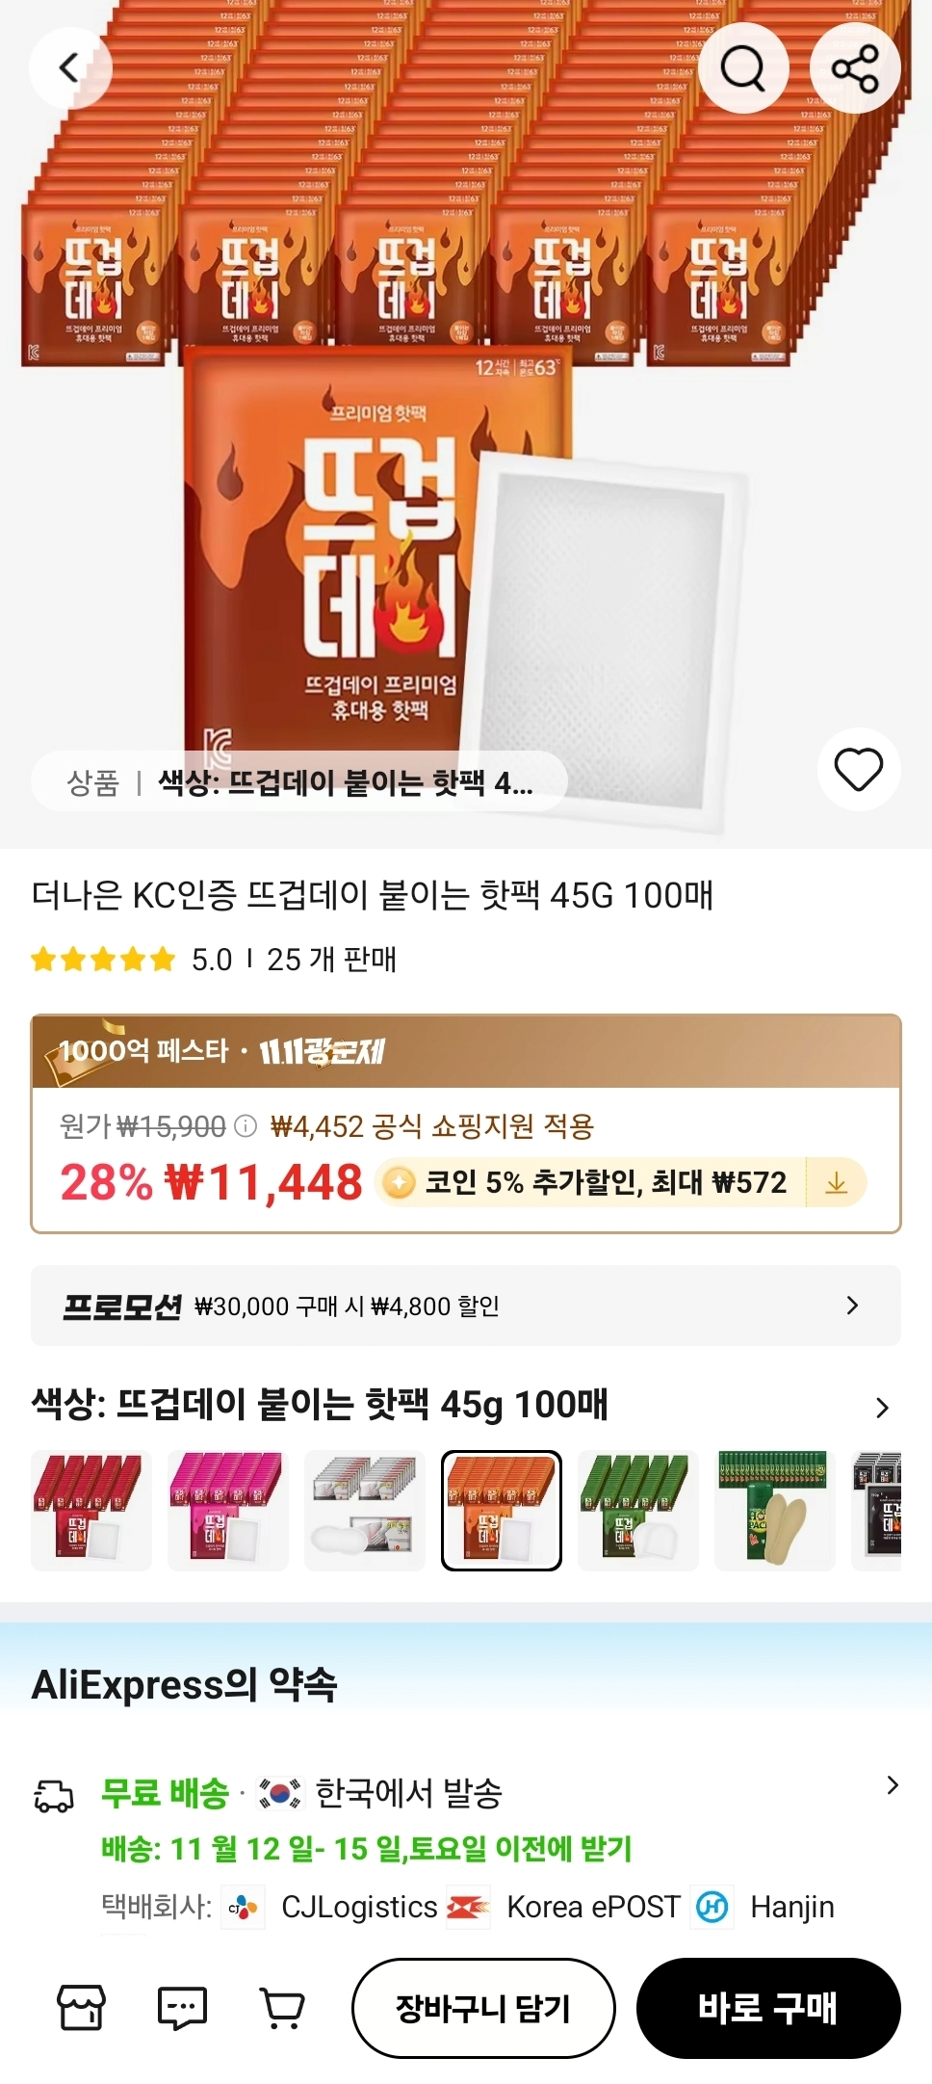Viewport: 932px width, 2084px height.
Task: Download the coin discount coupon
Action: 836,1182
